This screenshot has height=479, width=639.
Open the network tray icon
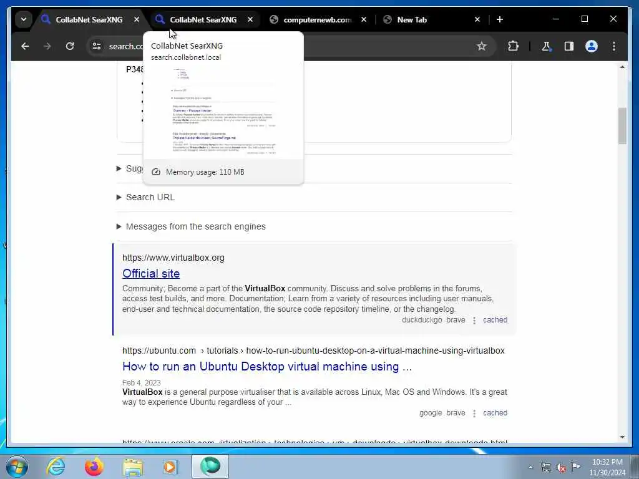[x=545, y=468]
